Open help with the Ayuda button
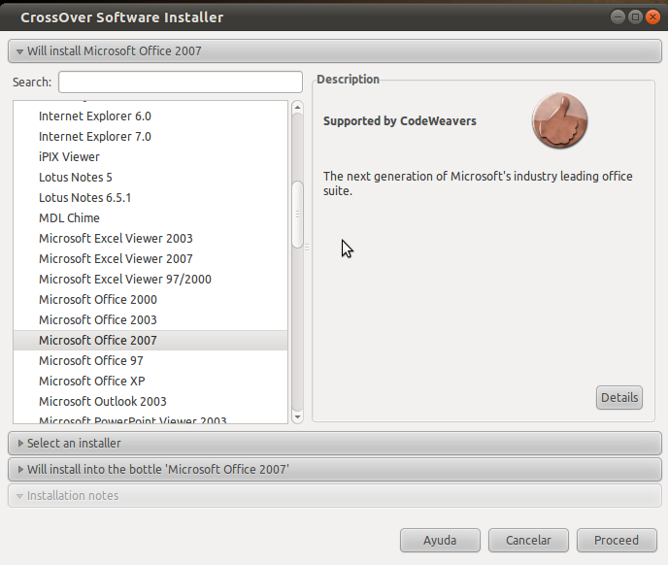 point(440,541)
